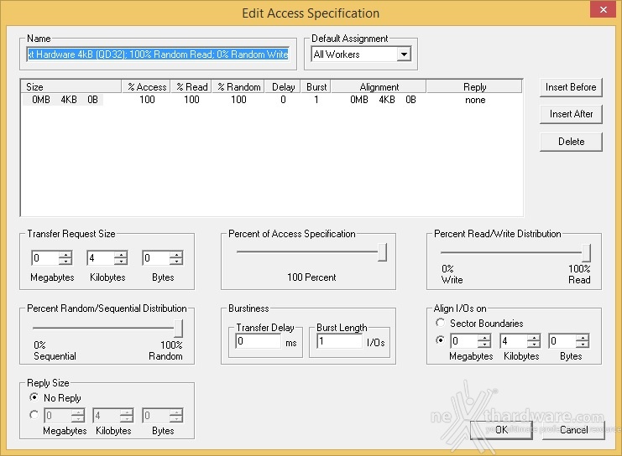Click the Reply column header
This screenshot has width=622, height=456.
474,87
